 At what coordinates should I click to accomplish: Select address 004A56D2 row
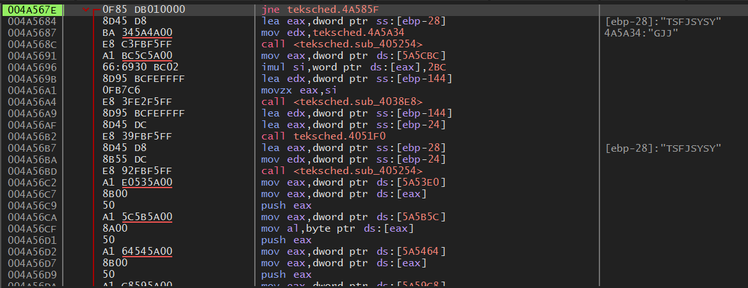point(32,252)
